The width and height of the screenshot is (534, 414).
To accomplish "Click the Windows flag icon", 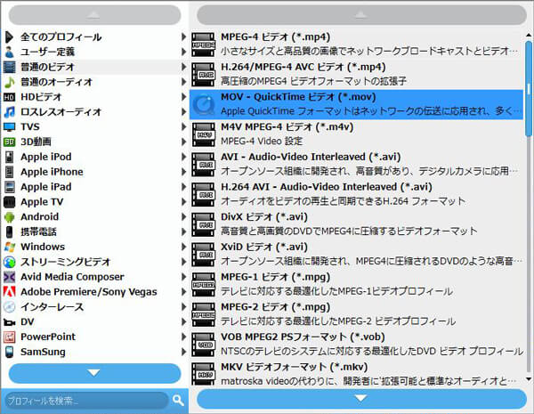I will (9, 247).
